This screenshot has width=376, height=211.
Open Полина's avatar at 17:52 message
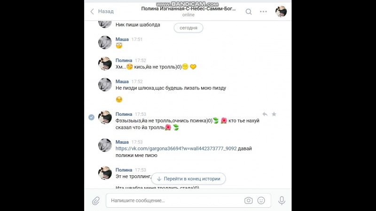tap(105, 63)
